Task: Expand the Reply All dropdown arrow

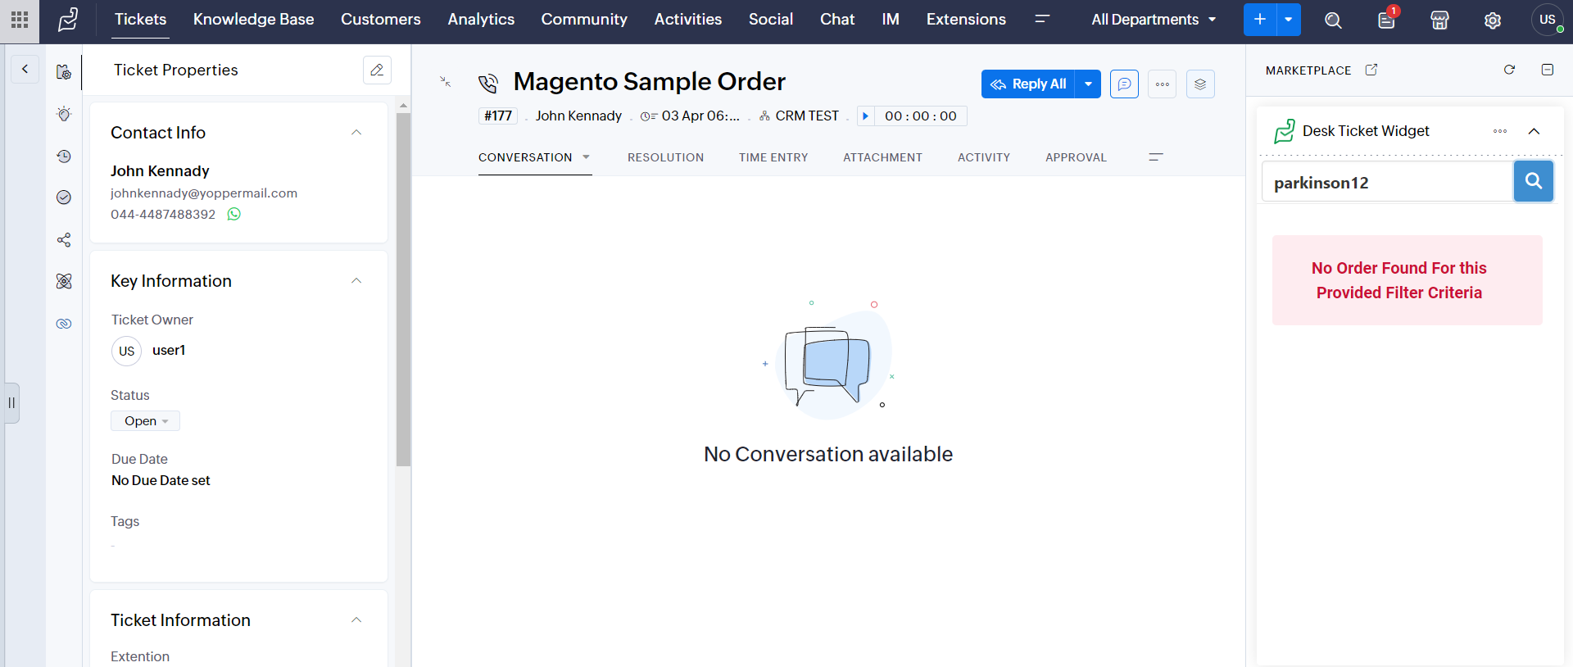Action: click(1088, 84)
